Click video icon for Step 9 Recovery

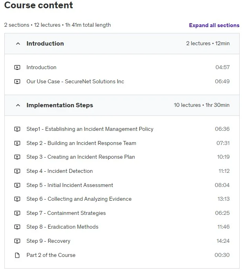17,241
